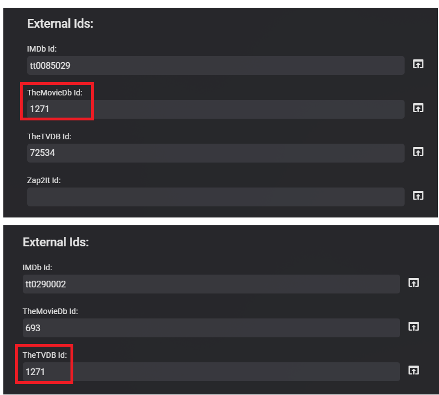Click the IMDb Id label above tt0085029
Viewport: 439px width, 395px height.
[x=42, y=49]
